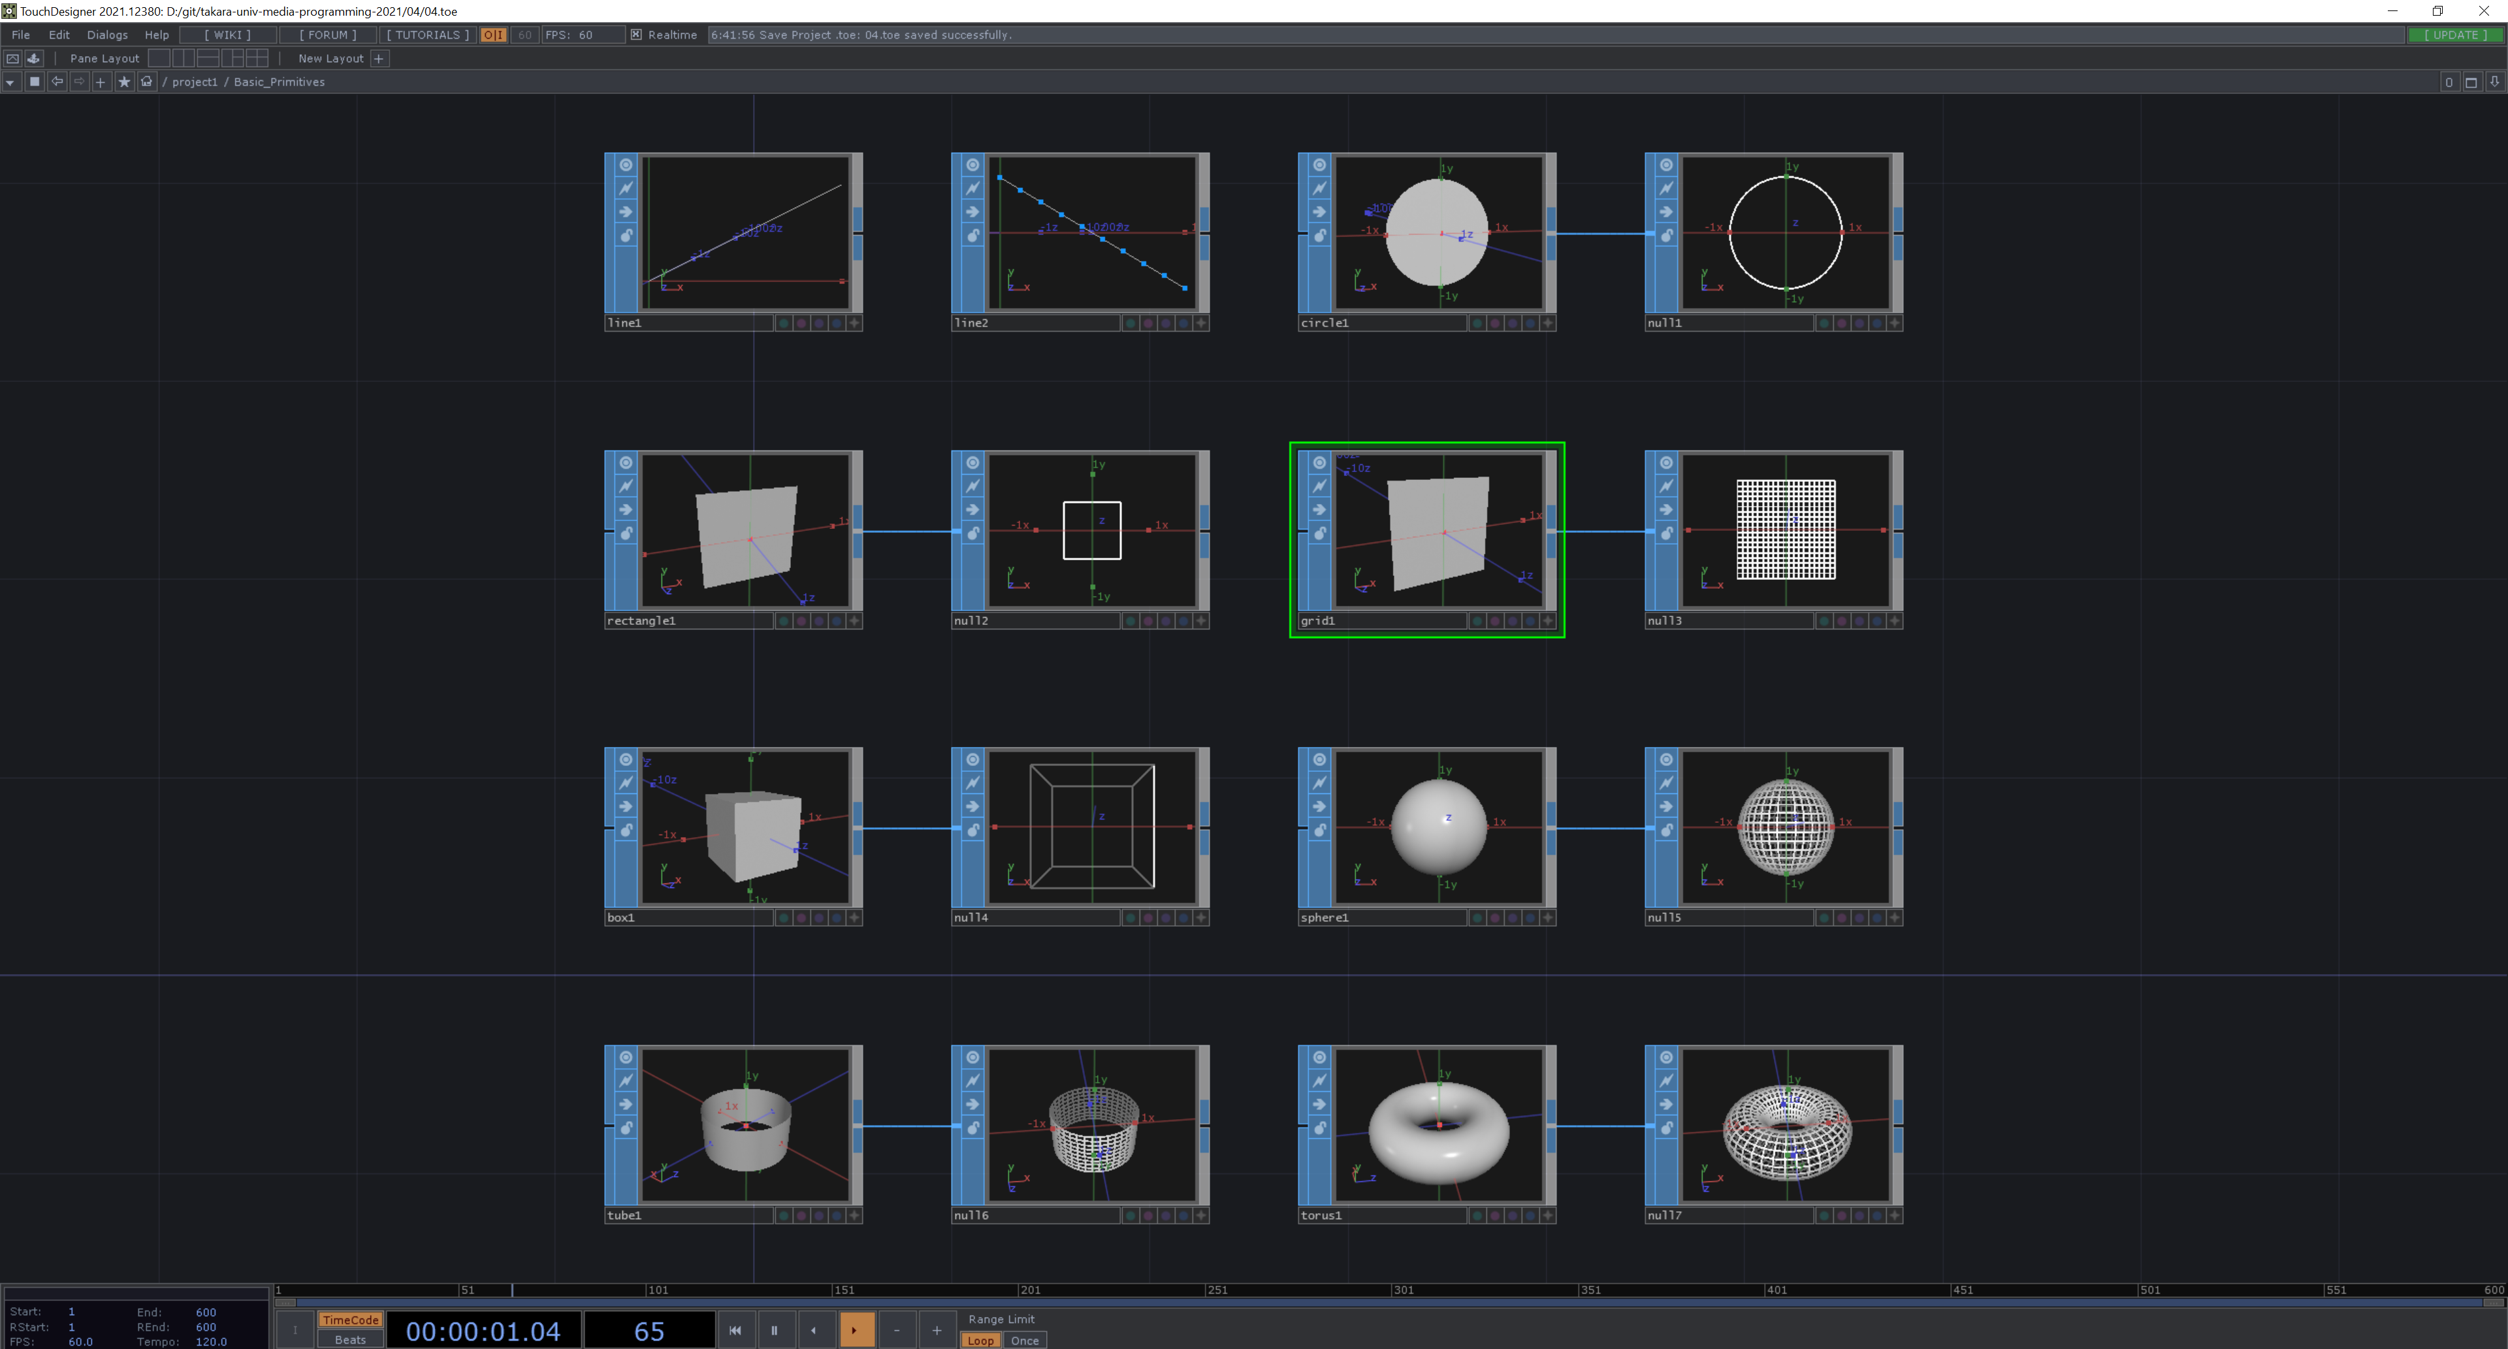
Task: Open the pane type dropdown arrow
Action: point(10,82)
